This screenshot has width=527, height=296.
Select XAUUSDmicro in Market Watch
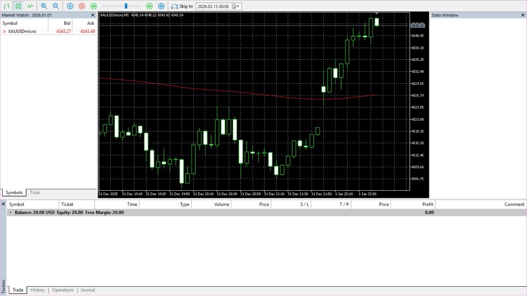coord(22,31)
